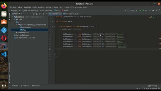Click the youtube breadcrumb in navigation bar
161x91 pixels.
[49, 10]
